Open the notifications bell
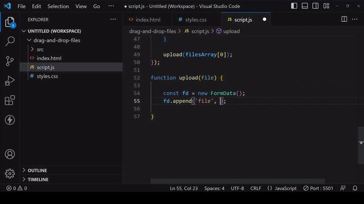 coord(355,188)
